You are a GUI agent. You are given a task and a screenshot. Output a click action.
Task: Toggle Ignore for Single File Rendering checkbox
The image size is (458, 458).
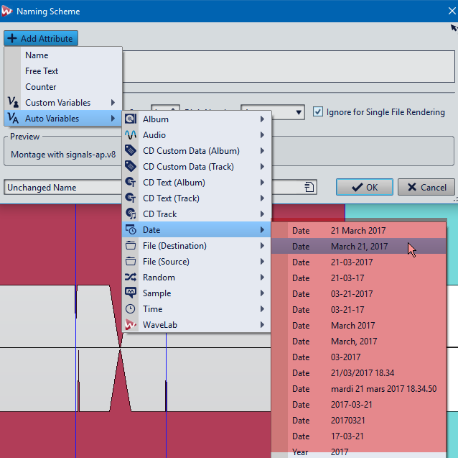[x=318, y=111]
